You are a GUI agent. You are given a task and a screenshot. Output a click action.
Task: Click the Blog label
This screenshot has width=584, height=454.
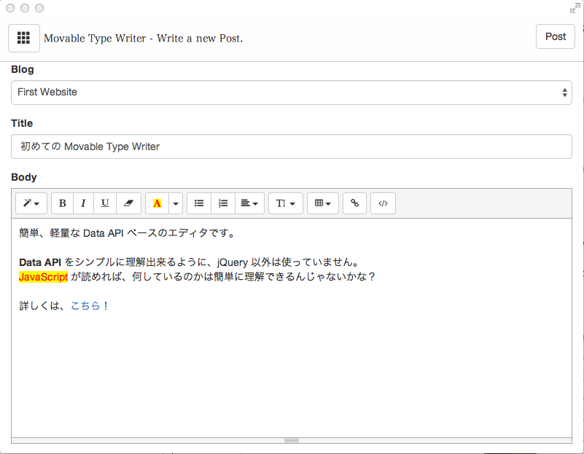pyautogui.click(x=23, y=69)
